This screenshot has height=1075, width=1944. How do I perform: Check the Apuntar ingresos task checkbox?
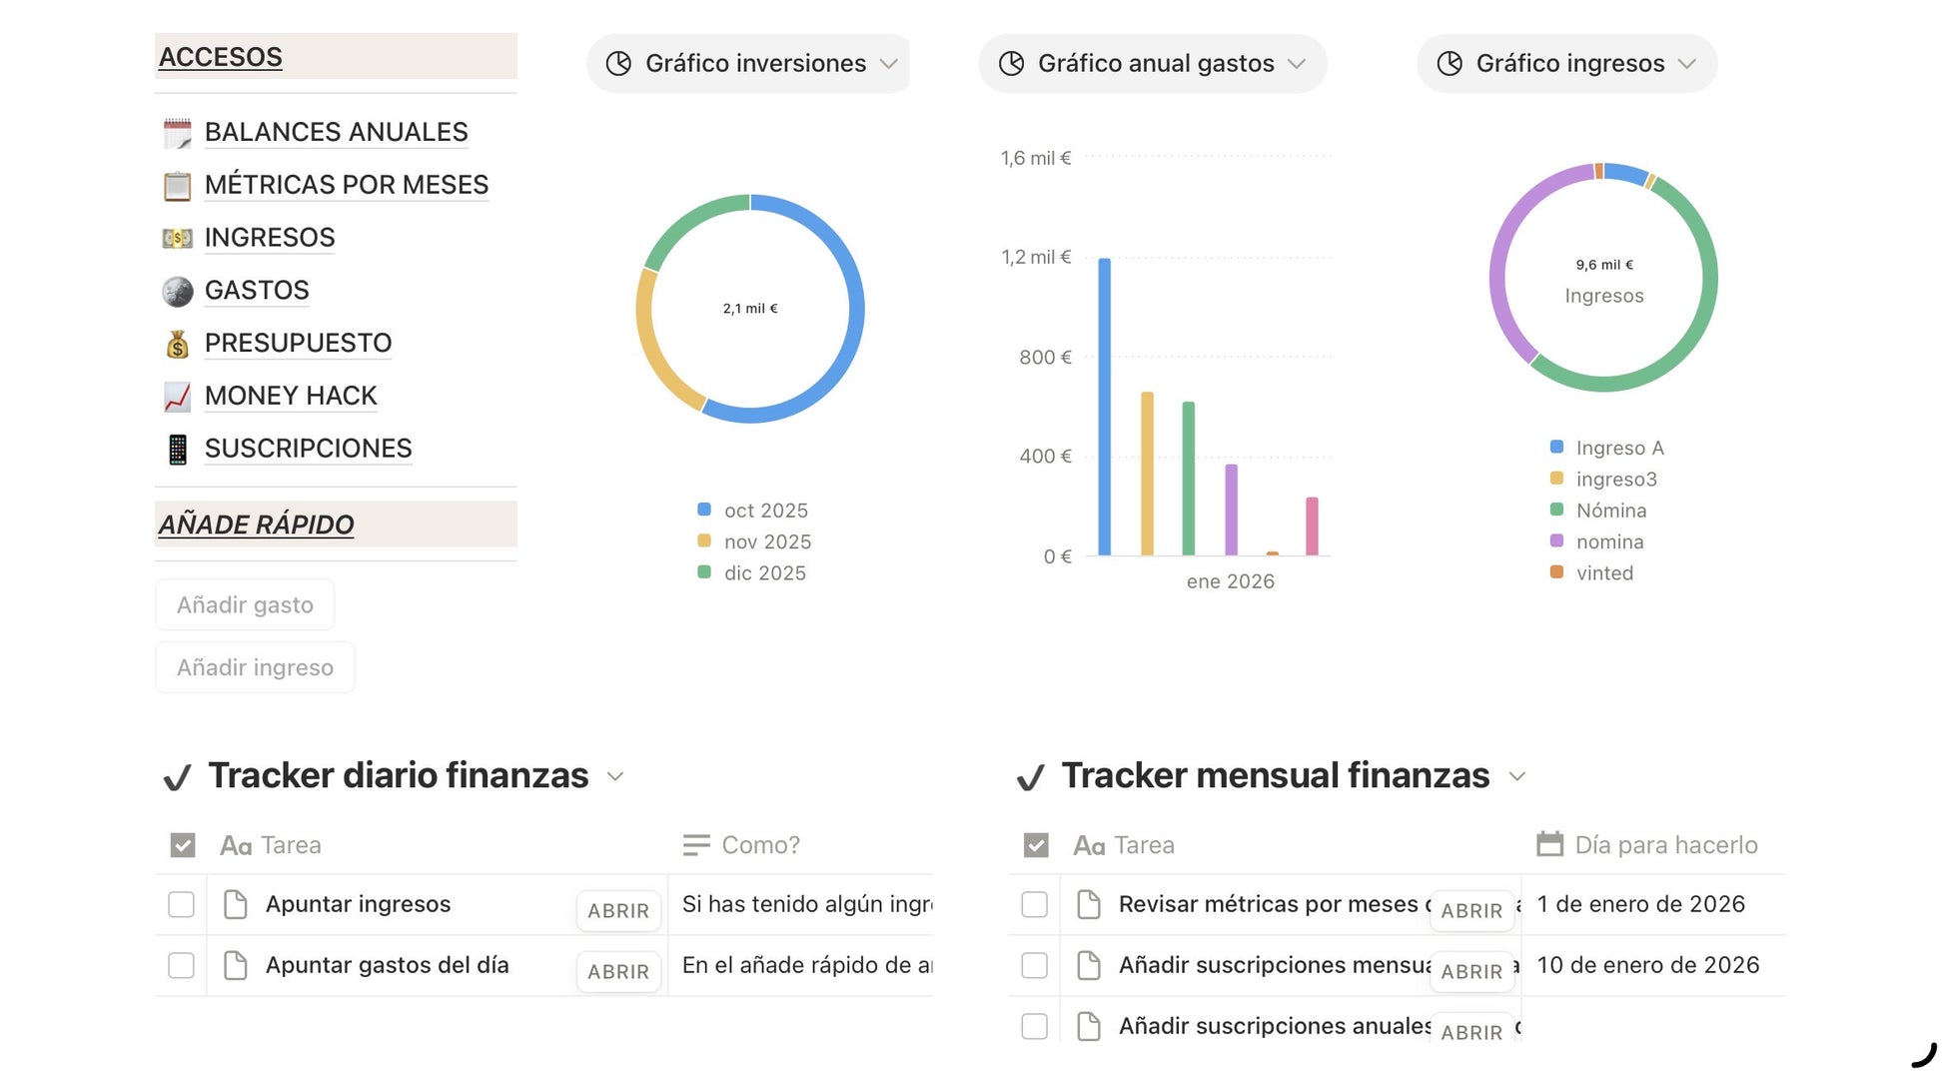[181, 904]
